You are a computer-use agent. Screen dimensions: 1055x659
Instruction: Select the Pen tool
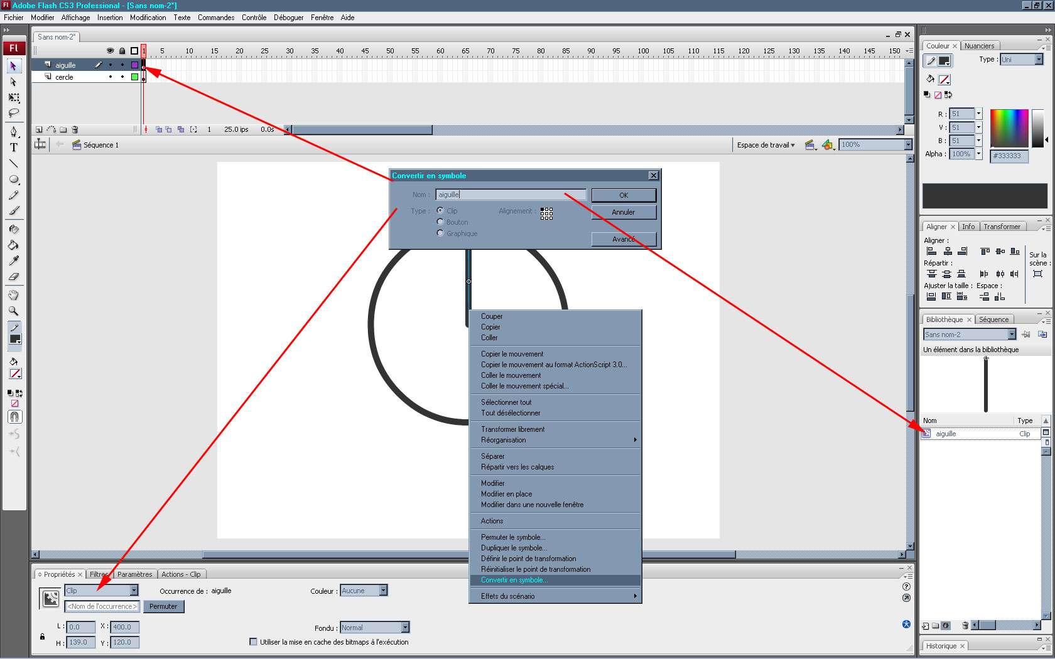(14, 132)
